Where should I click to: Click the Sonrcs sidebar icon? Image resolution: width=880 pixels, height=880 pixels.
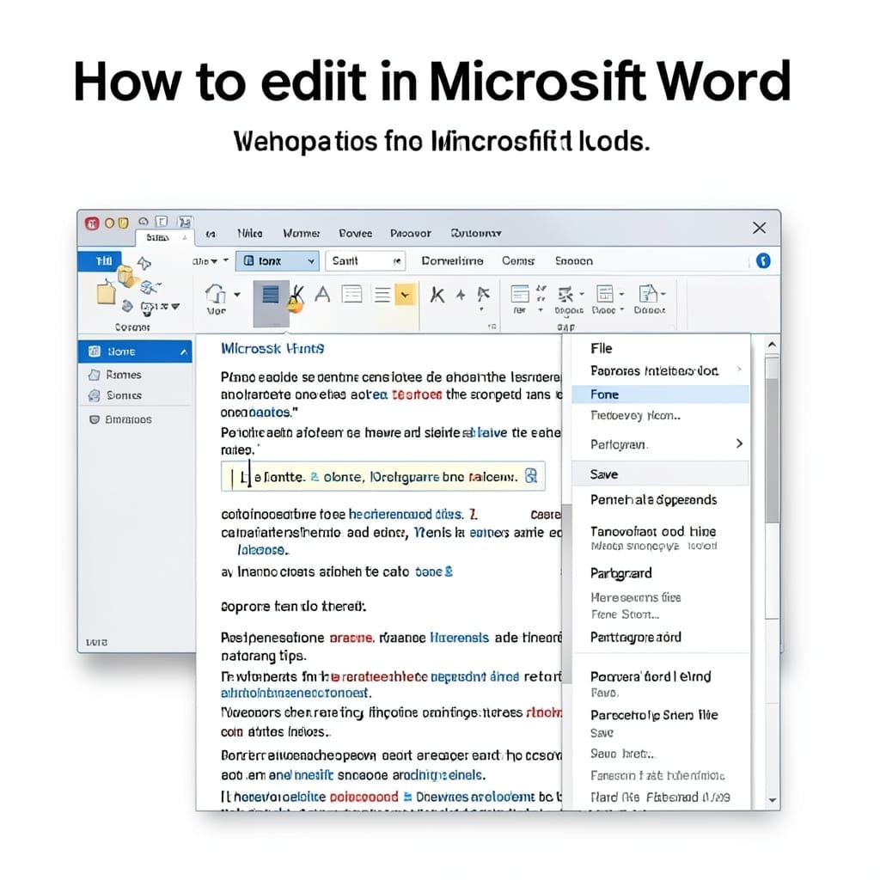(x=95, y=395)
